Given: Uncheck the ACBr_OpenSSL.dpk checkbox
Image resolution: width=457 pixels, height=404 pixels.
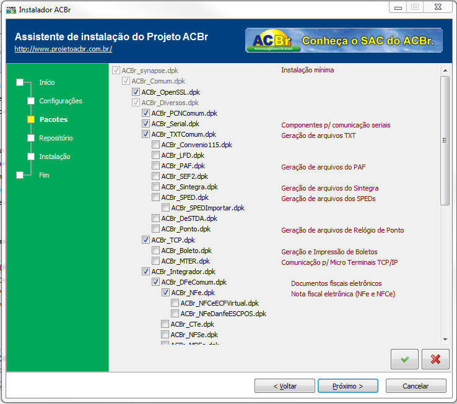Looking at the screenshot, I should click(x=136, y=92).
